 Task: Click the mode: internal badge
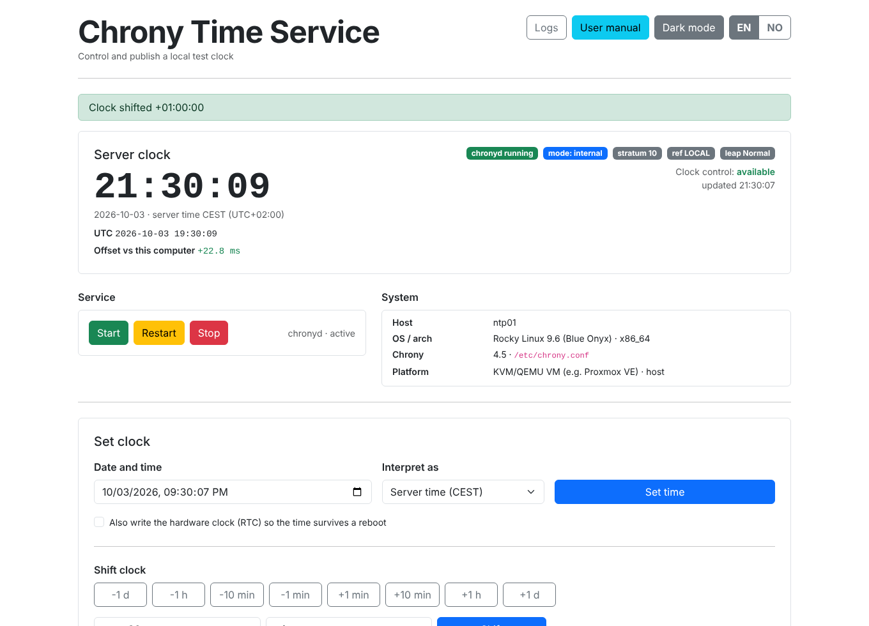(x=575, y=153)
